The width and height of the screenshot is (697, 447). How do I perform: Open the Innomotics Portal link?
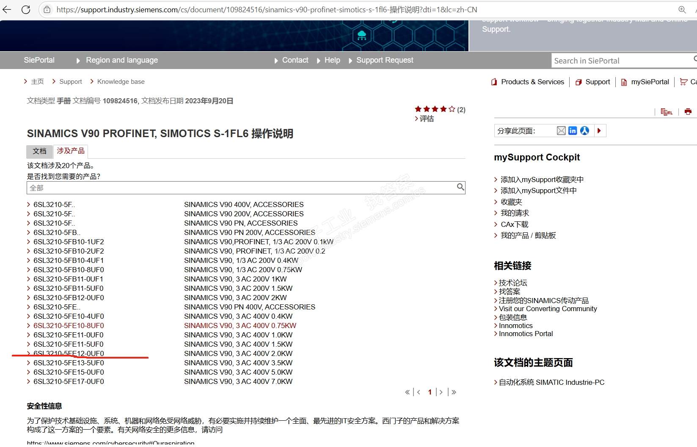(x=526, y=334)
